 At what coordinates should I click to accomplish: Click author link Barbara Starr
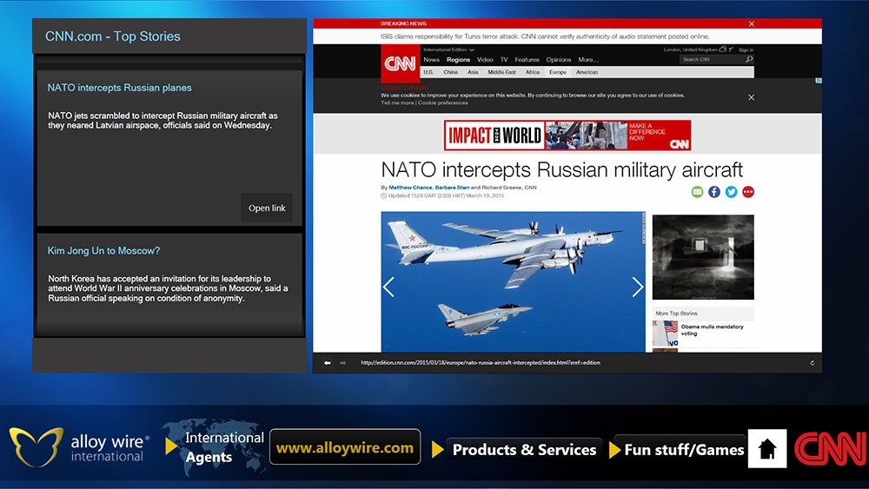click(452, 188)
